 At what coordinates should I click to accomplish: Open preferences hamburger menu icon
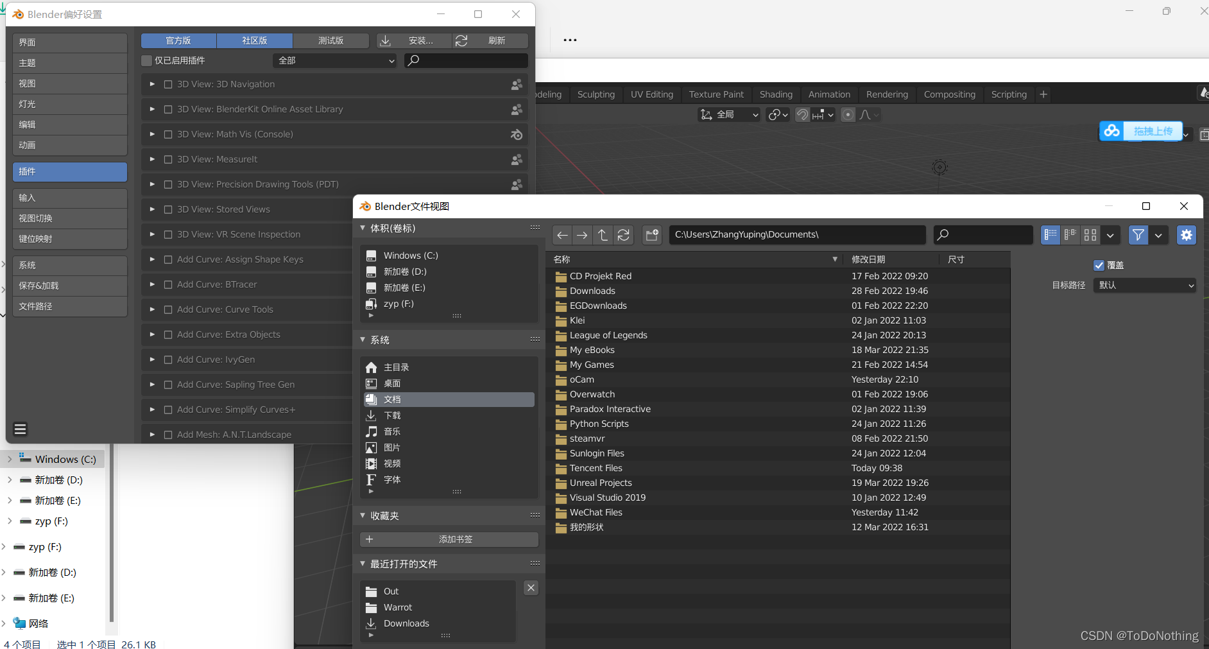(x=21, y=429)
